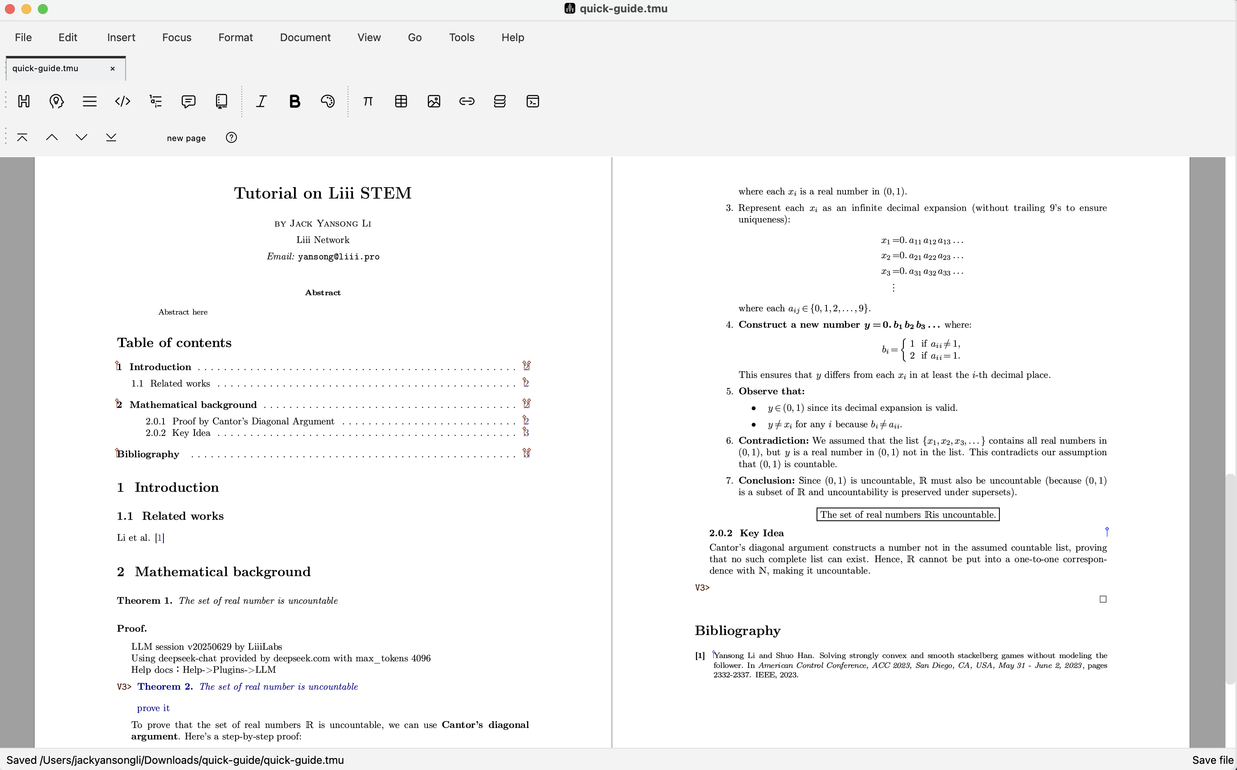Click the section heading H icon
1237x770 pixels.
pos(23,101)
